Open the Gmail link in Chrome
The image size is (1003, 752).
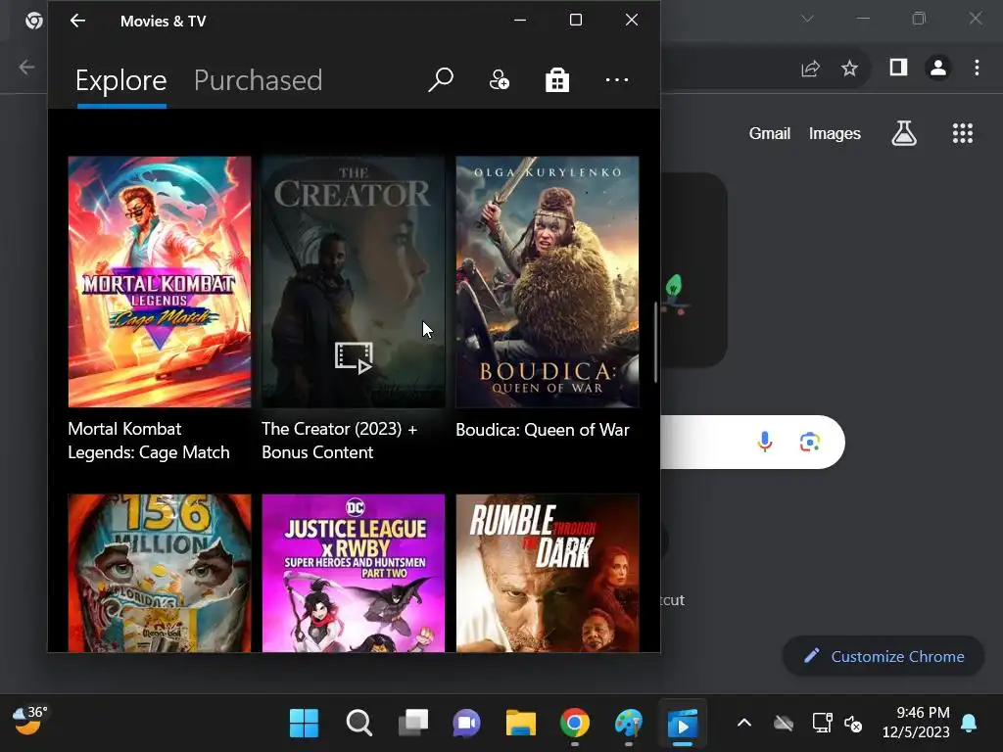[x=770, y=133]
